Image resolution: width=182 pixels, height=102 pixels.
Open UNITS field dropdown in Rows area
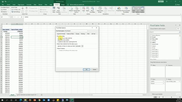[x=163, y=81]
